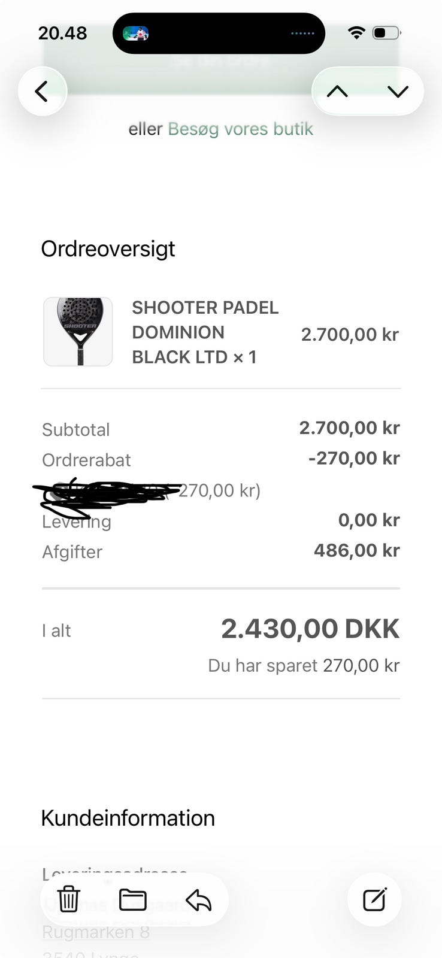The height and width of the screenshot is (958, 442).
Task: Tap the 'Du har sparet 270,00 kr' text
Action: click(303, 665)
